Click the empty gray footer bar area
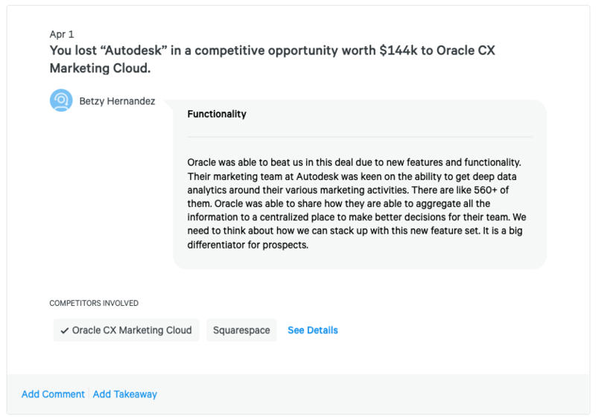Screen dimensions: 596x419 [x=372, y=394]
